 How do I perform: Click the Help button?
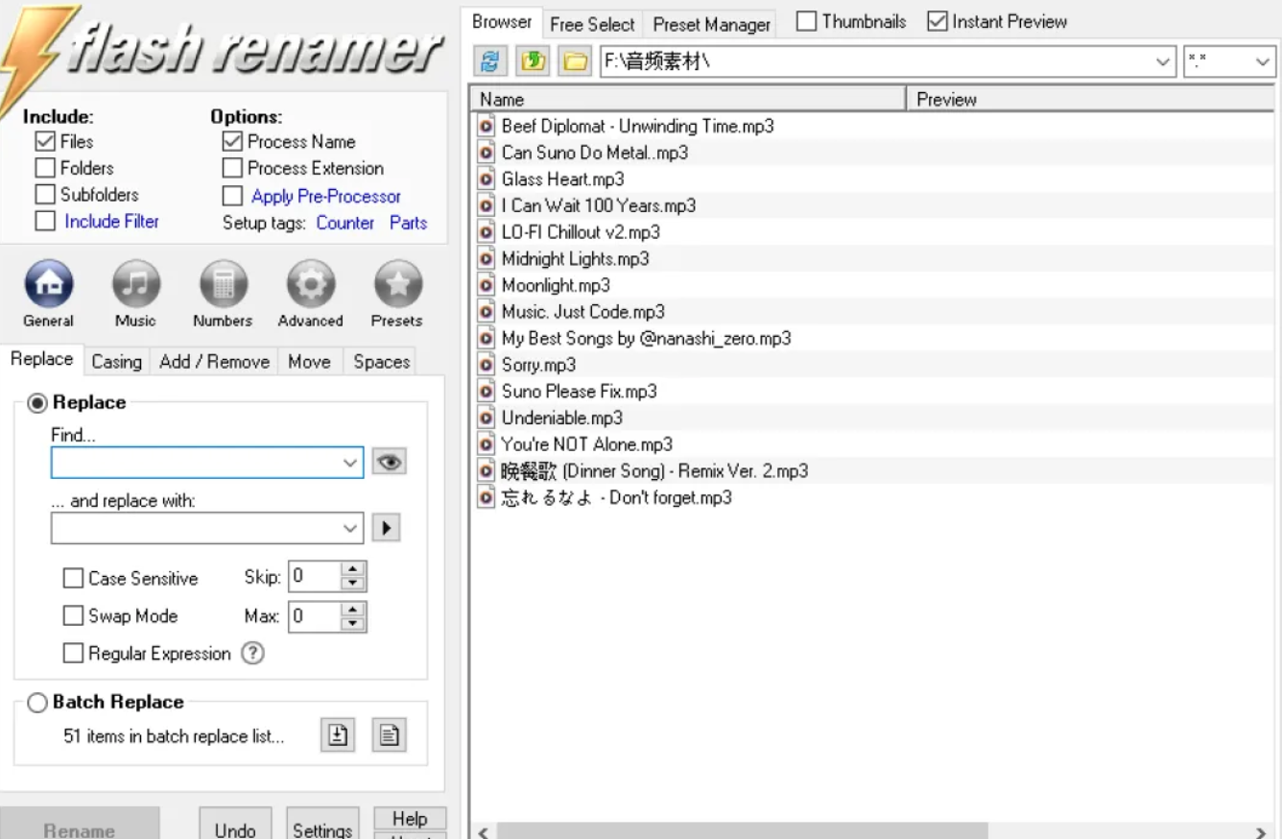click(x=410, y=819)
